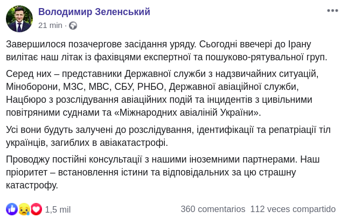Click the sad crying reaction emoji

[x=24, y=209]
